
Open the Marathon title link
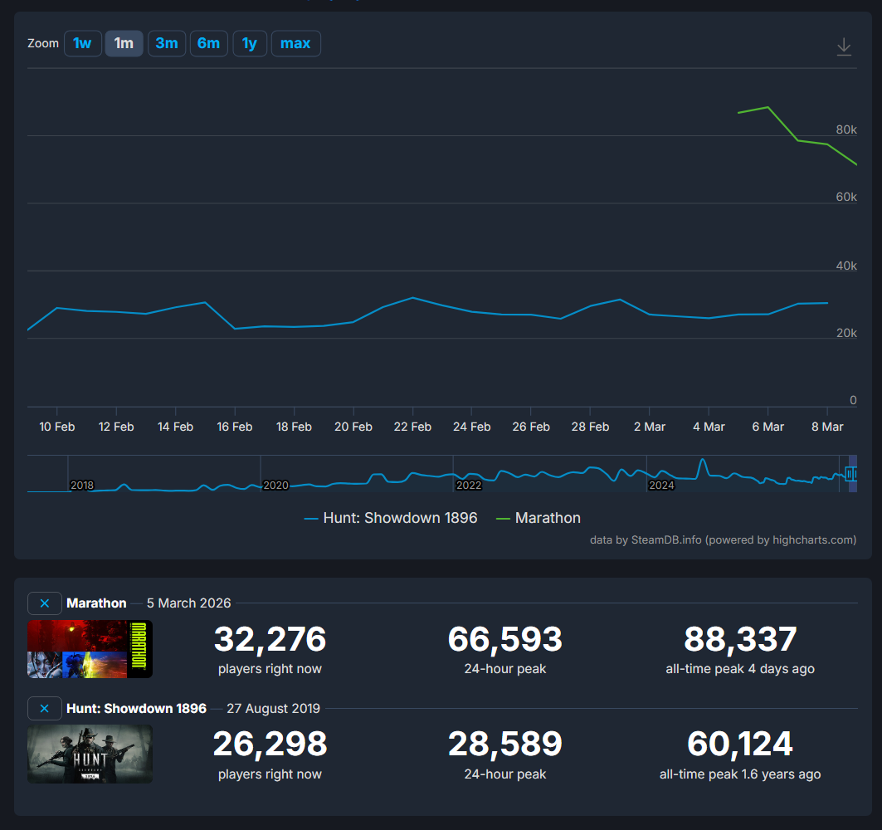pos(96,603)
